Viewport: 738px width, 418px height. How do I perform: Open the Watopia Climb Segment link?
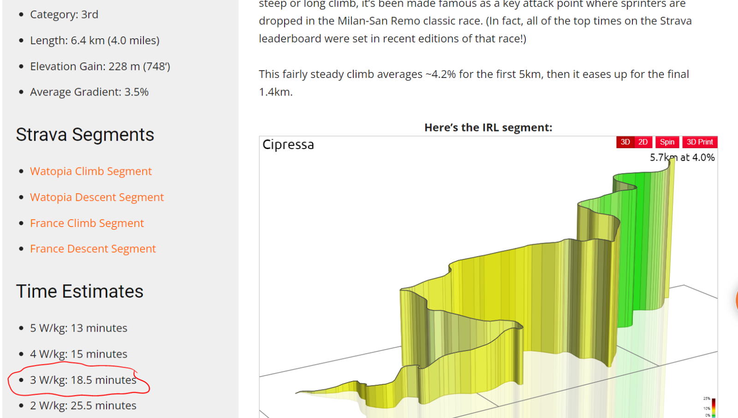tap(91, 171)
